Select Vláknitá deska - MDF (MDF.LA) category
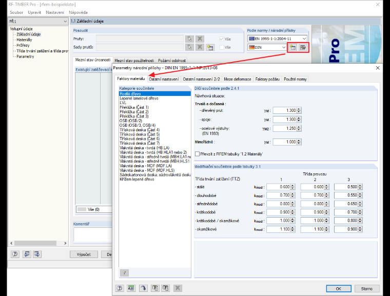Screen dimensions: 390x296 tap(146, 166)
